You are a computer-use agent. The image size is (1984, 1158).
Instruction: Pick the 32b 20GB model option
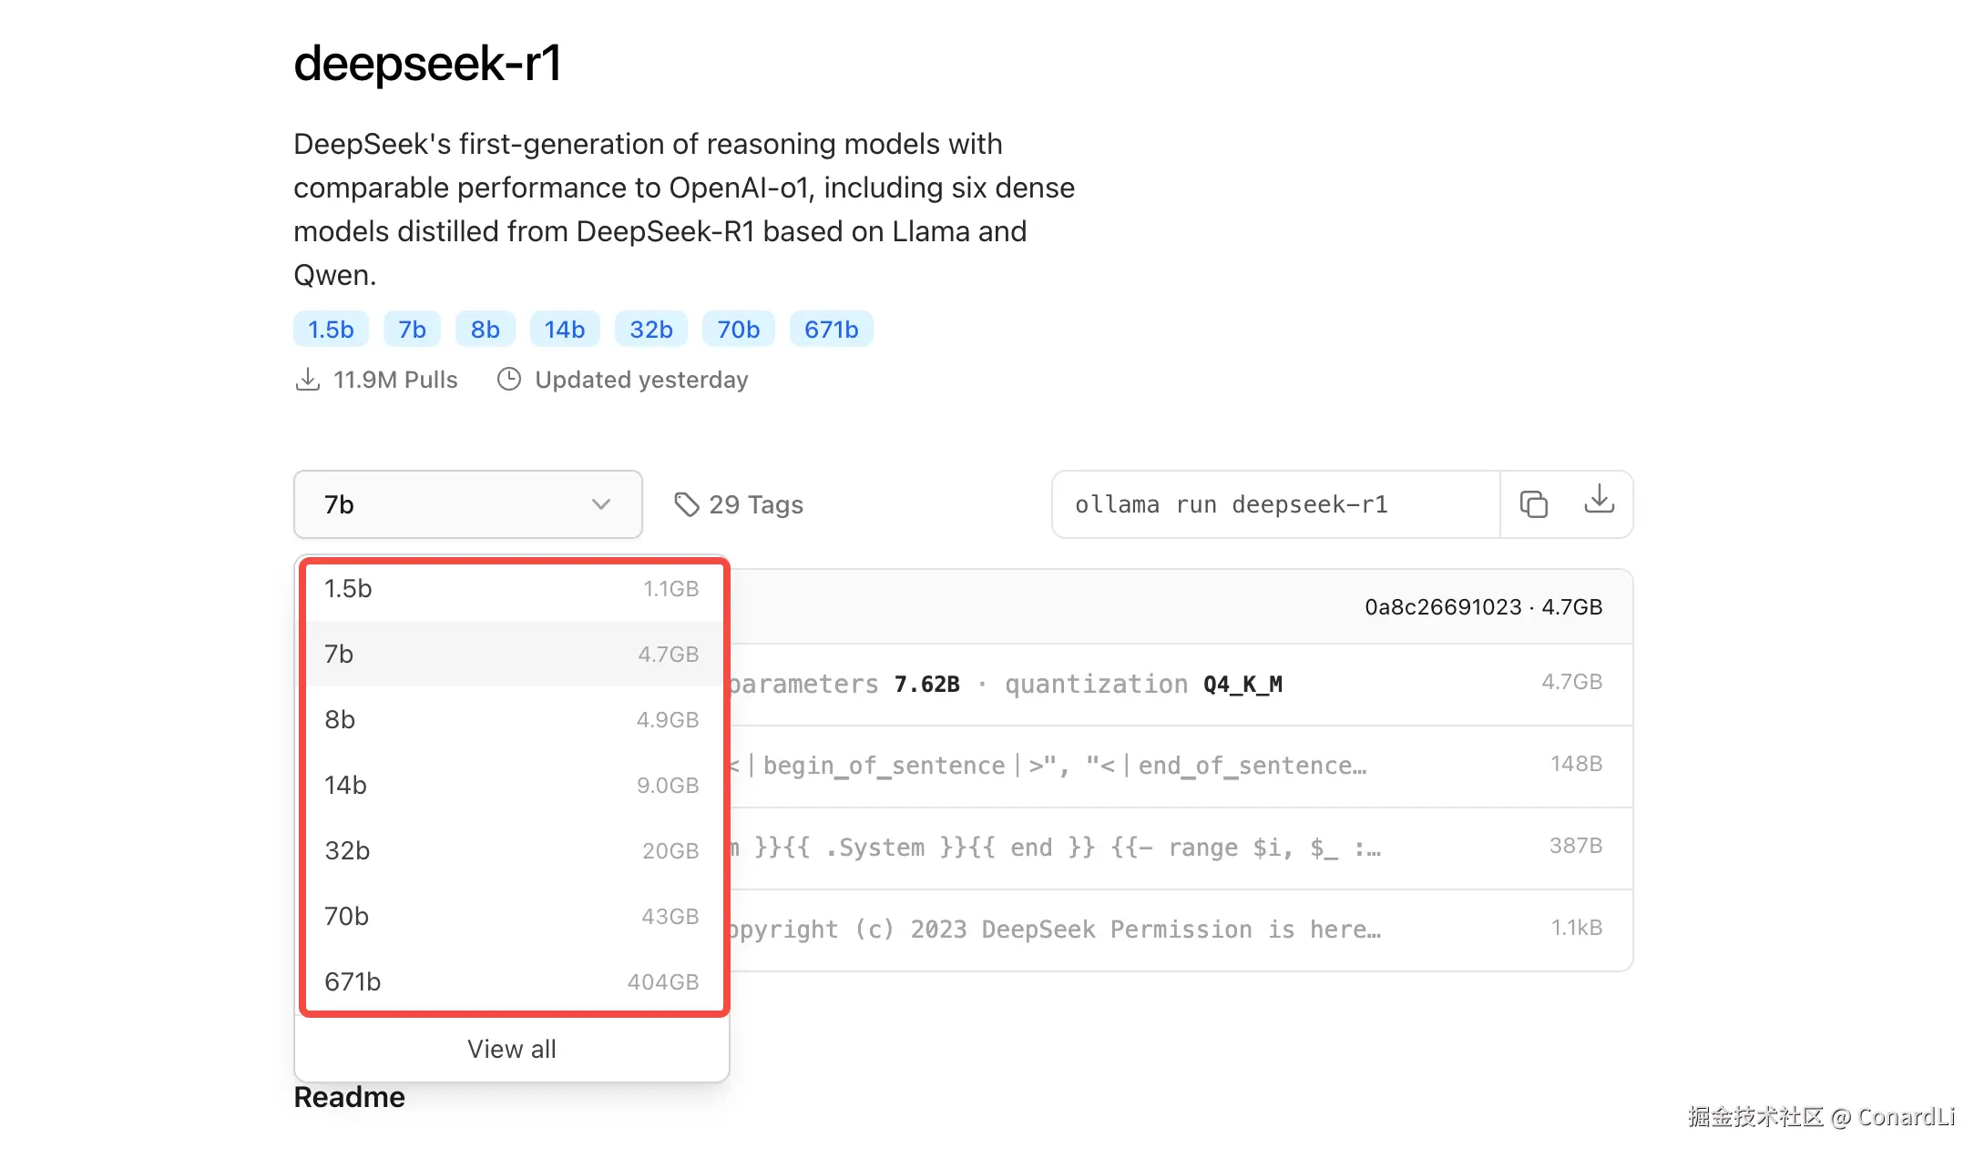tap(511, 851)
